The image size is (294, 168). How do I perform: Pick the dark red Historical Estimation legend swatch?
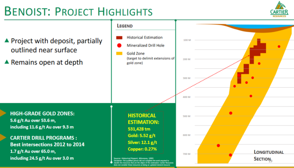119,37
